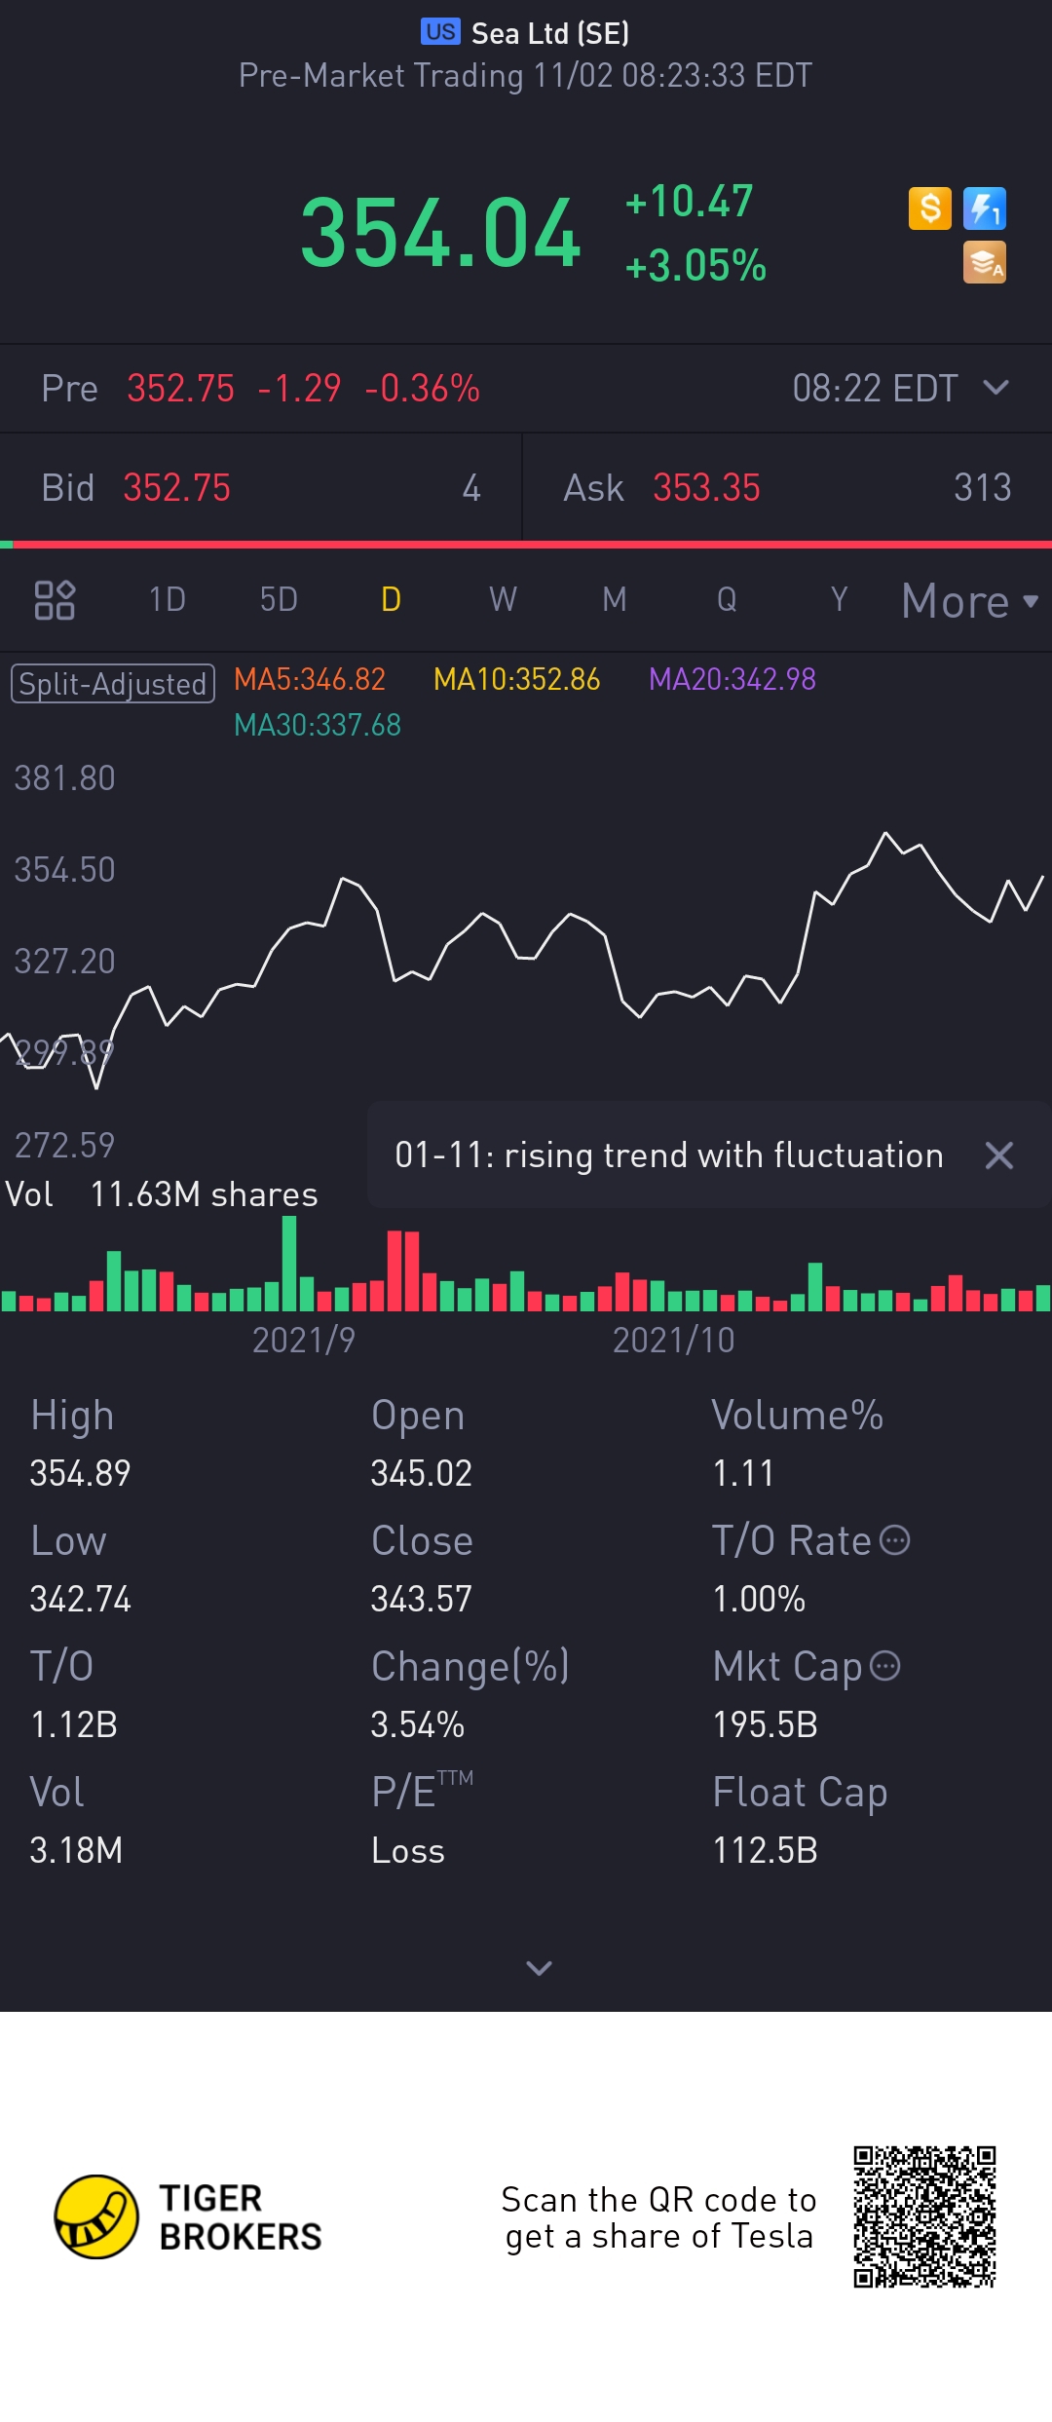
Task: Select the Q quarterly chart tab
Action: 727,599
